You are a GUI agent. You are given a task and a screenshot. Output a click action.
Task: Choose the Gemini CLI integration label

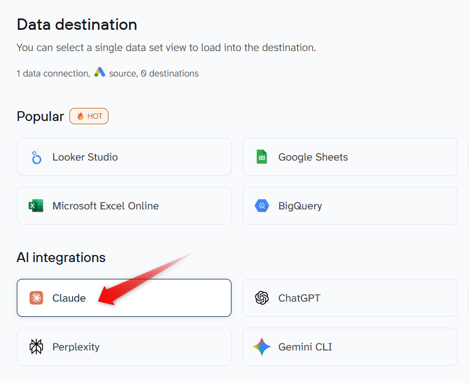tap(305, 347)
